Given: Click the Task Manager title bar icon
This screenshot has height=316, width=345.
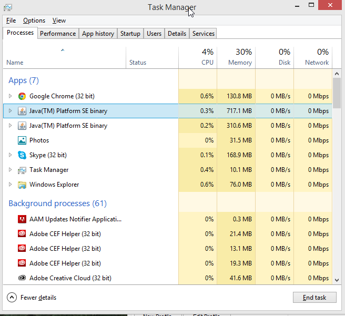Looking at the screenshot, I should tap(8, 7).
